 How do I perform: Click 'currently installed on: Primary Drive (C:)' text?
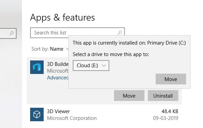click(142, 43)
